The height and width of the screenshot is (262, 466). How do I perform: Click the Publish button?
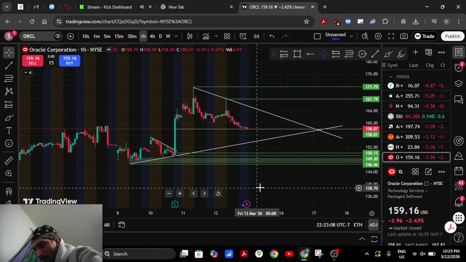(x=453, y=36)
